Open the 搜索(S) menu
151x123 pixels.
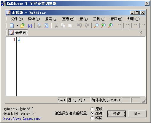pos(51,19)
